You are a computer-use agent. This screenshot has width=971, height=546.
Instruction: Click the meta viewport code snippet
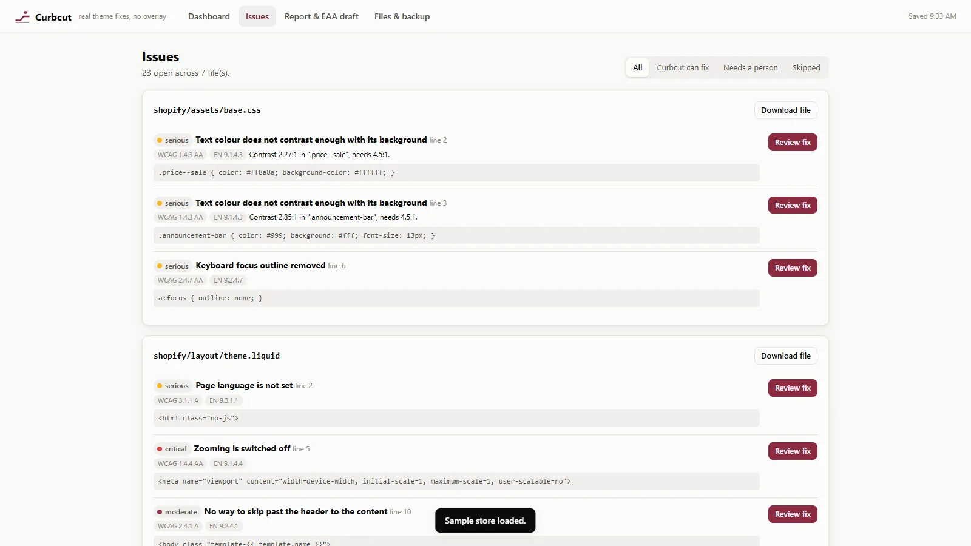point(456,481)
